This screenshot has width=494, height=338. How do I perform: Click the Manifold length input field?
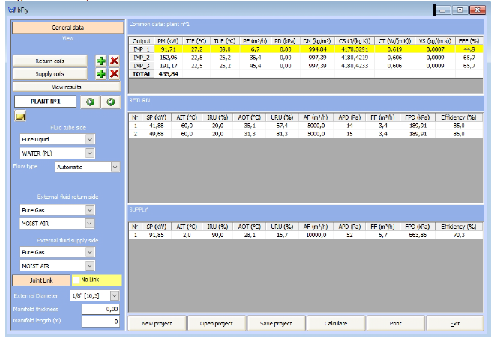[100, 322]
